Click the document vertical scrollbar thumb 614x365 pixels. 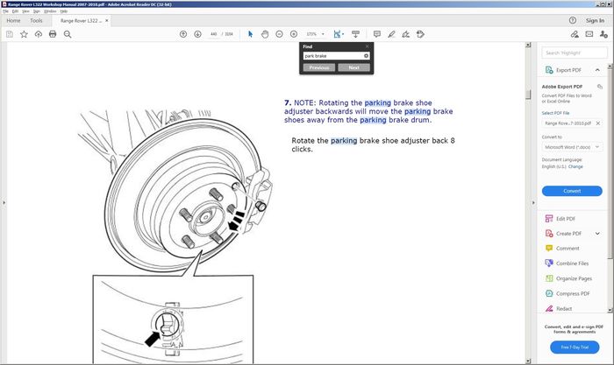coord(528,95)
